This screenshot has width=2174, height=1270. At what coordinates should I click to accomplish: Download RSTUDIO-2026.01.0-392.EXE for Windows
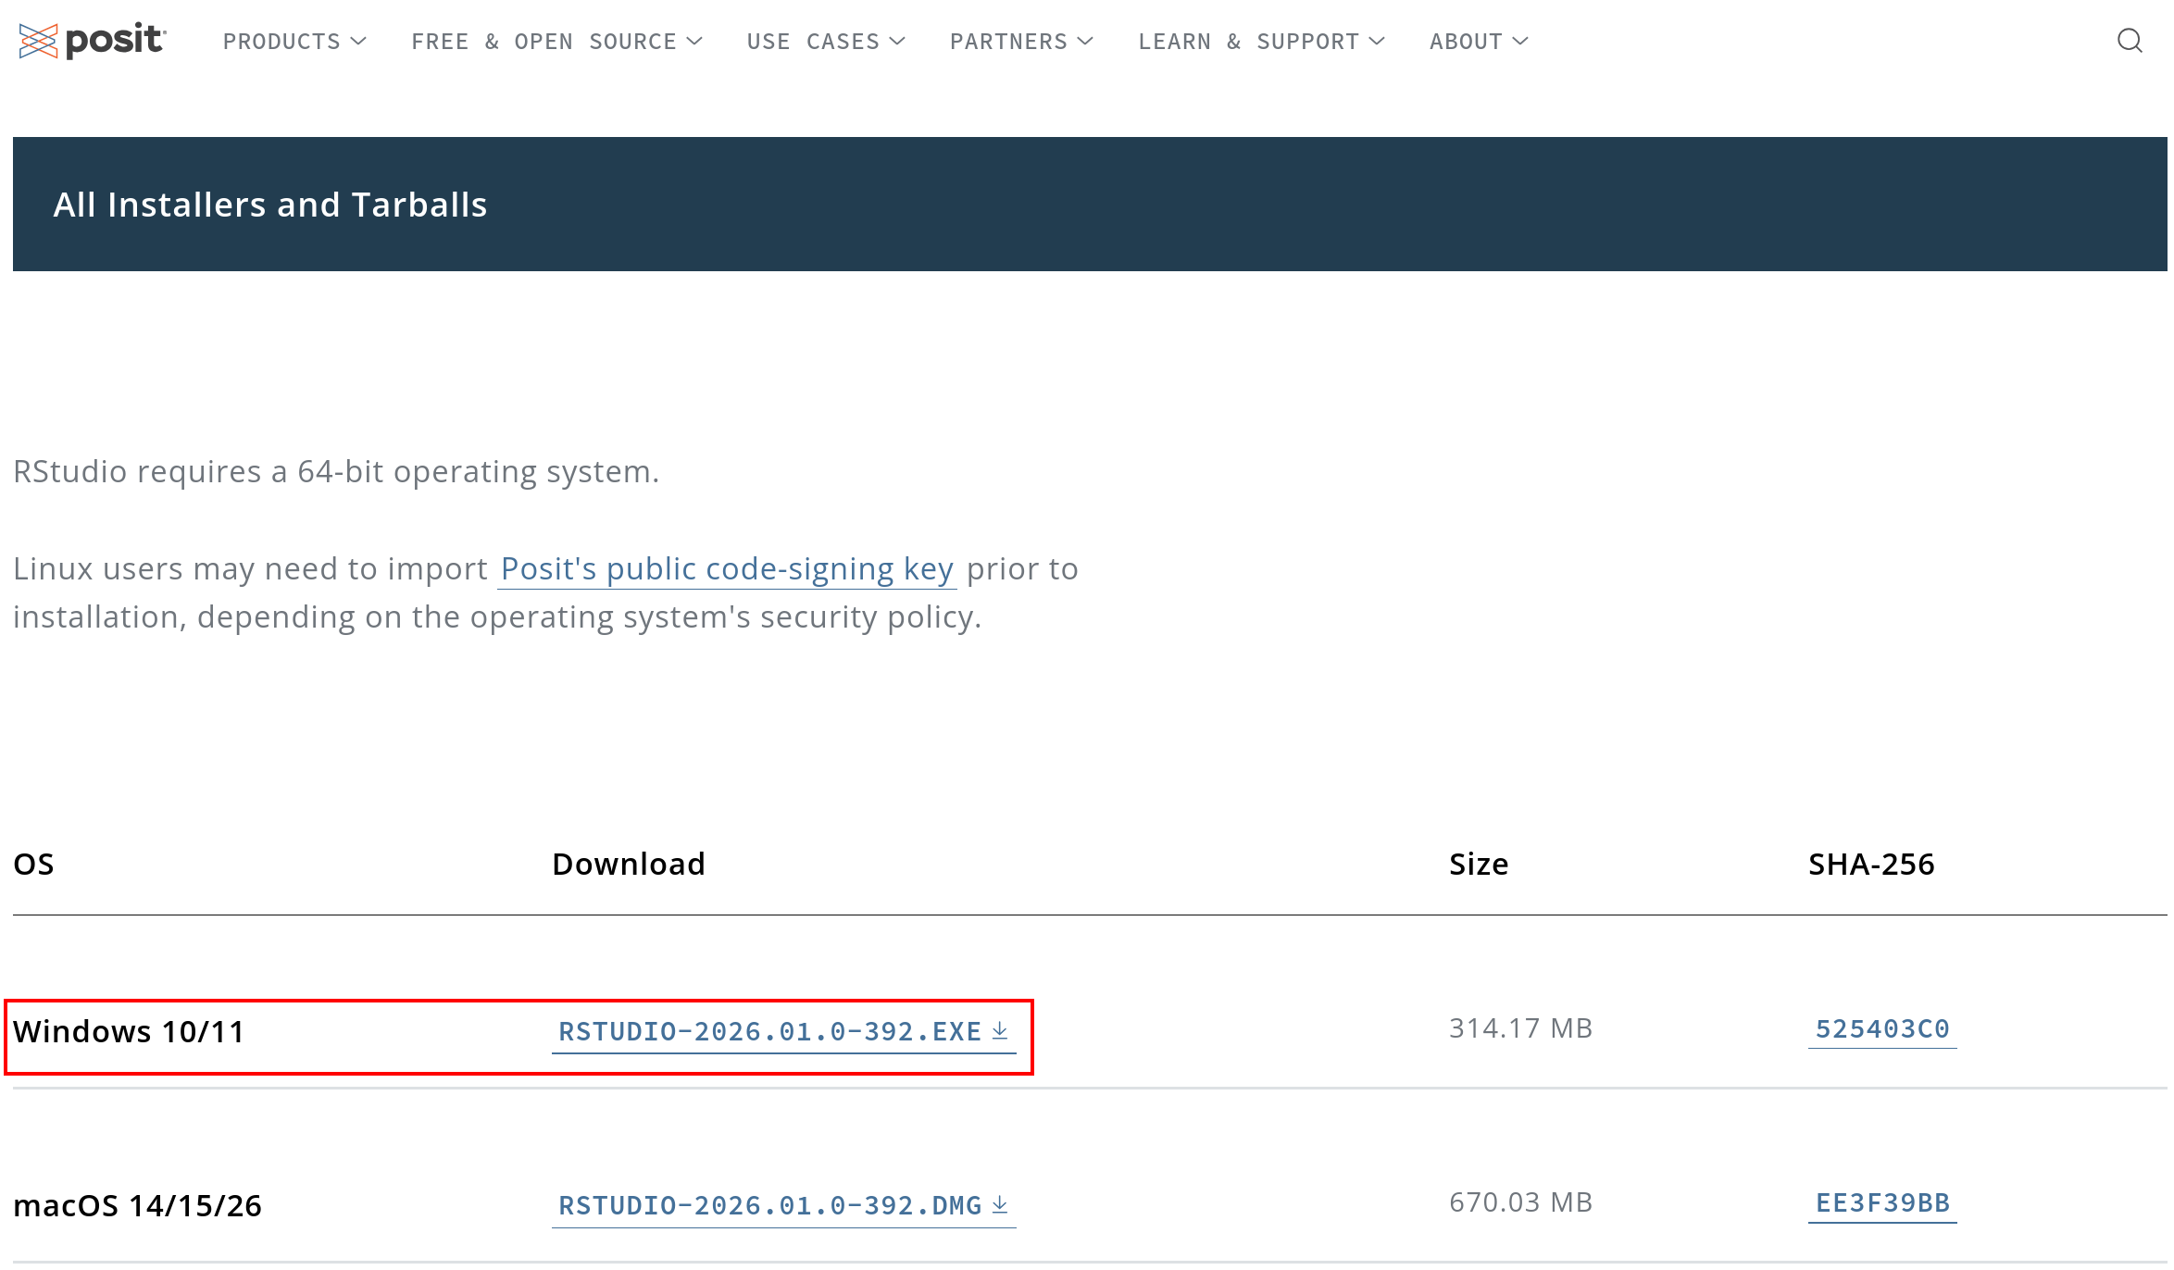coord(769,1031)
